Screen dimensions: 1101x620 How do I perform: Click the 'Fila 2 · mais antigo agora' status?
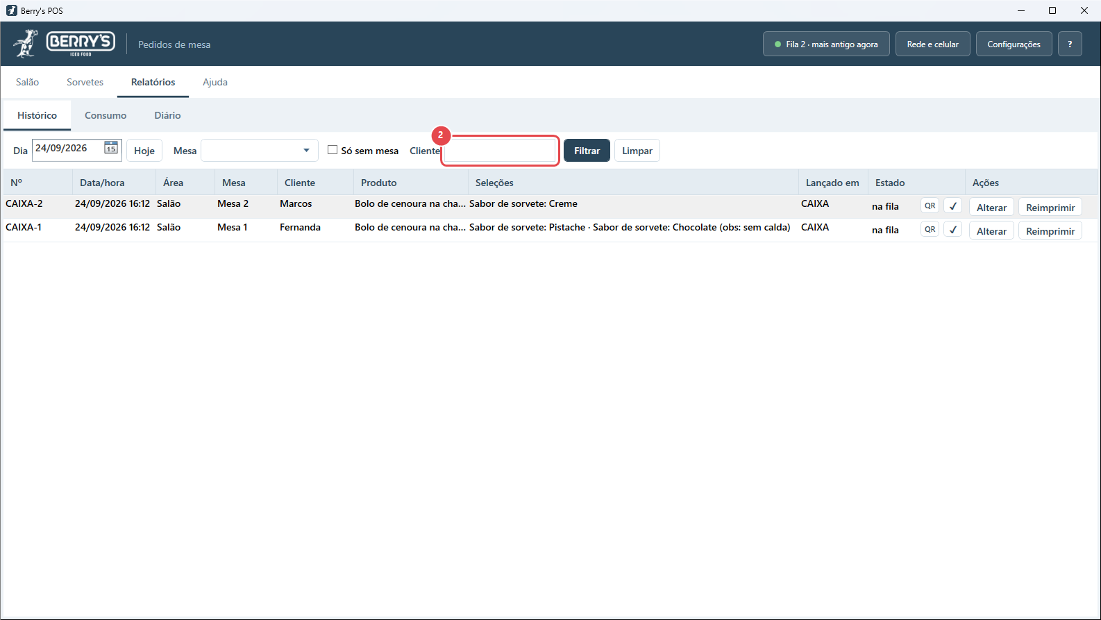[826, 44]
